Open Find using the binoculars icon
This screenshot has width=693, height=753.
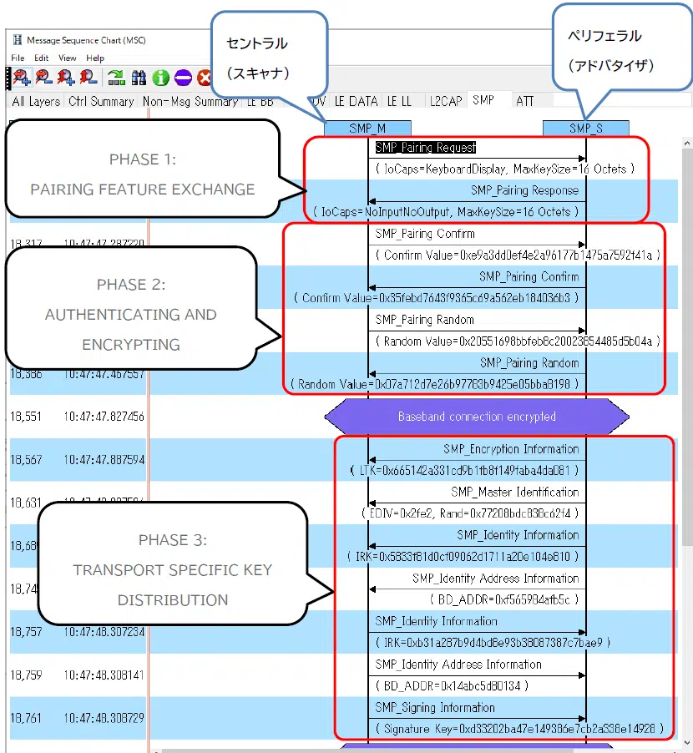click(x=139, y=78)
